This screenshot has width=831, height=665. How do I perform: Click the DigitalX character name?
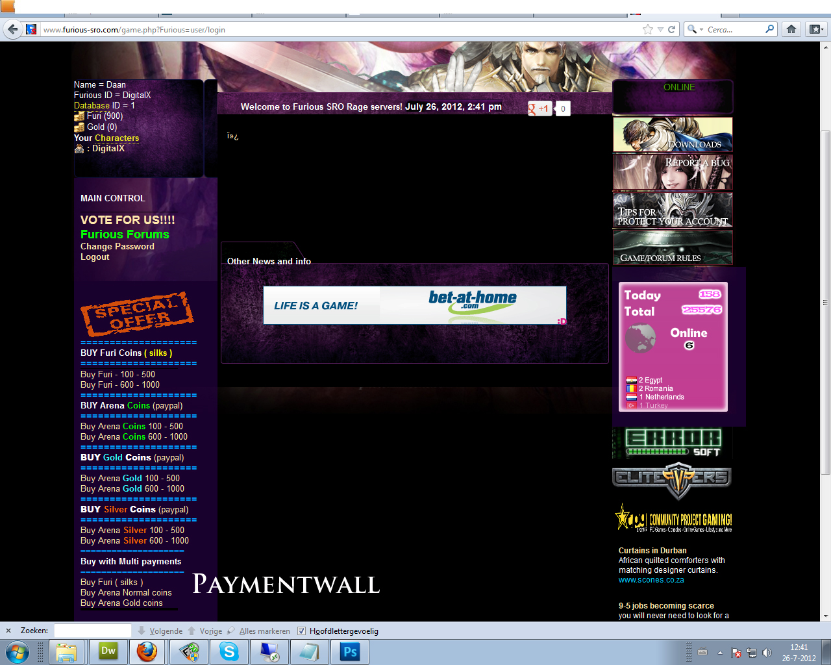108,149
